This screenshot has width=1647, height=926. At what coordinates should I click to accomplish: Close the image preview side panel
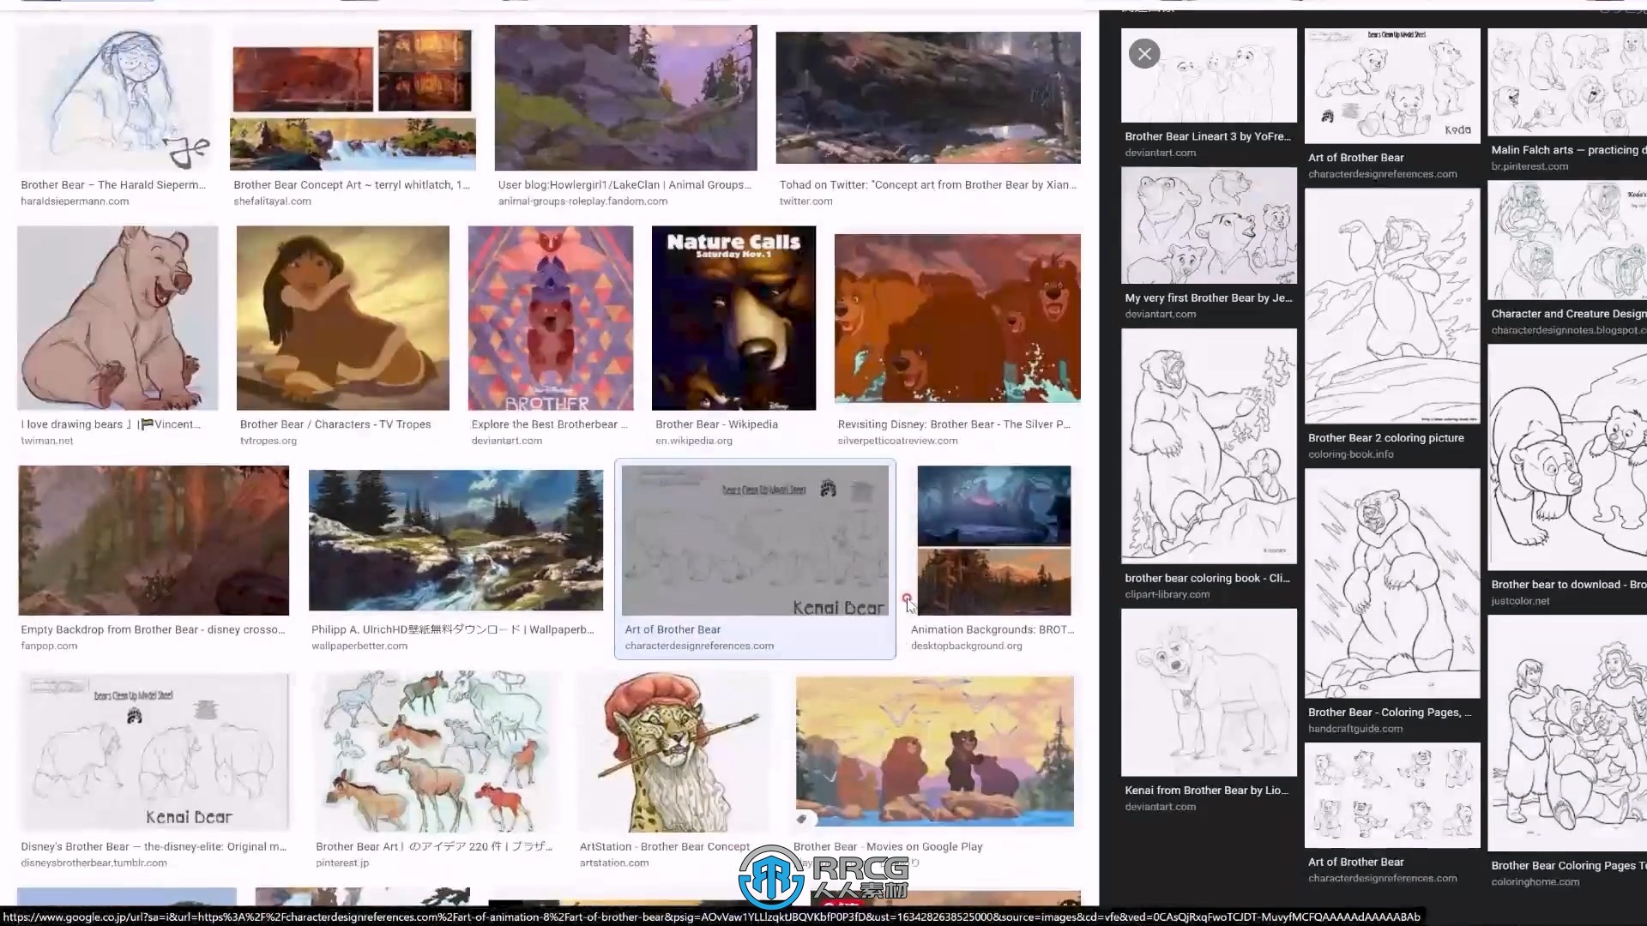[1144, 54]
